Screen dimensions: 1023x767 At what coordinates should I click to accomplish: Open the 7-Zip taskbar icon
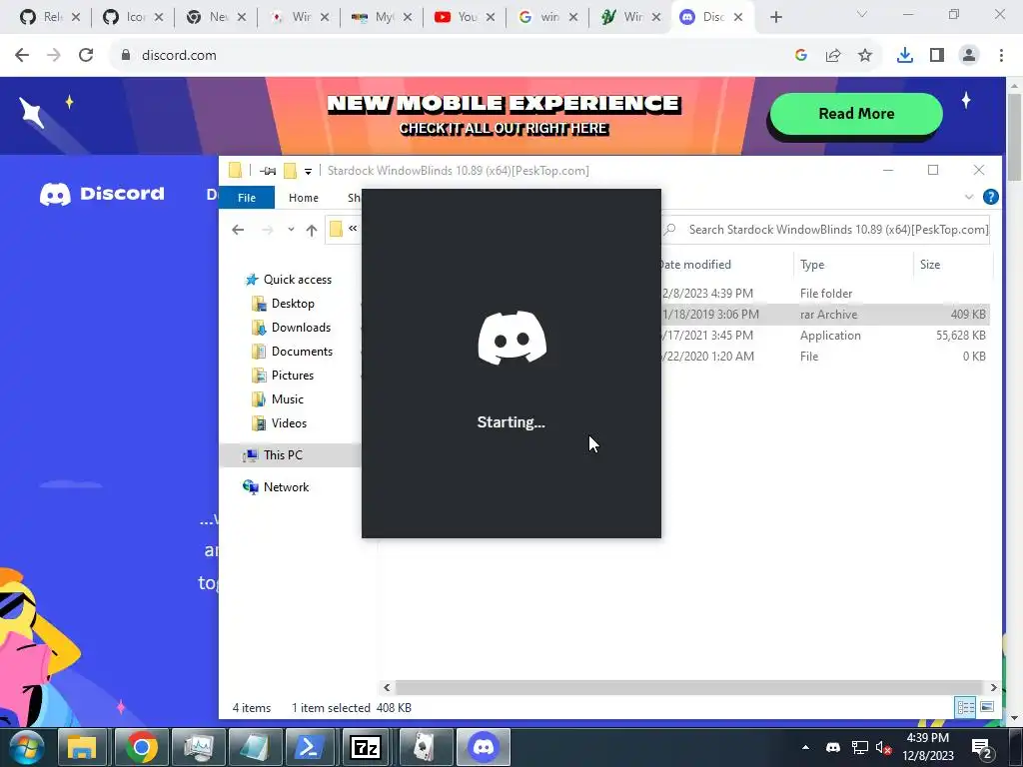pyautogui.click(x=366, y=747)
